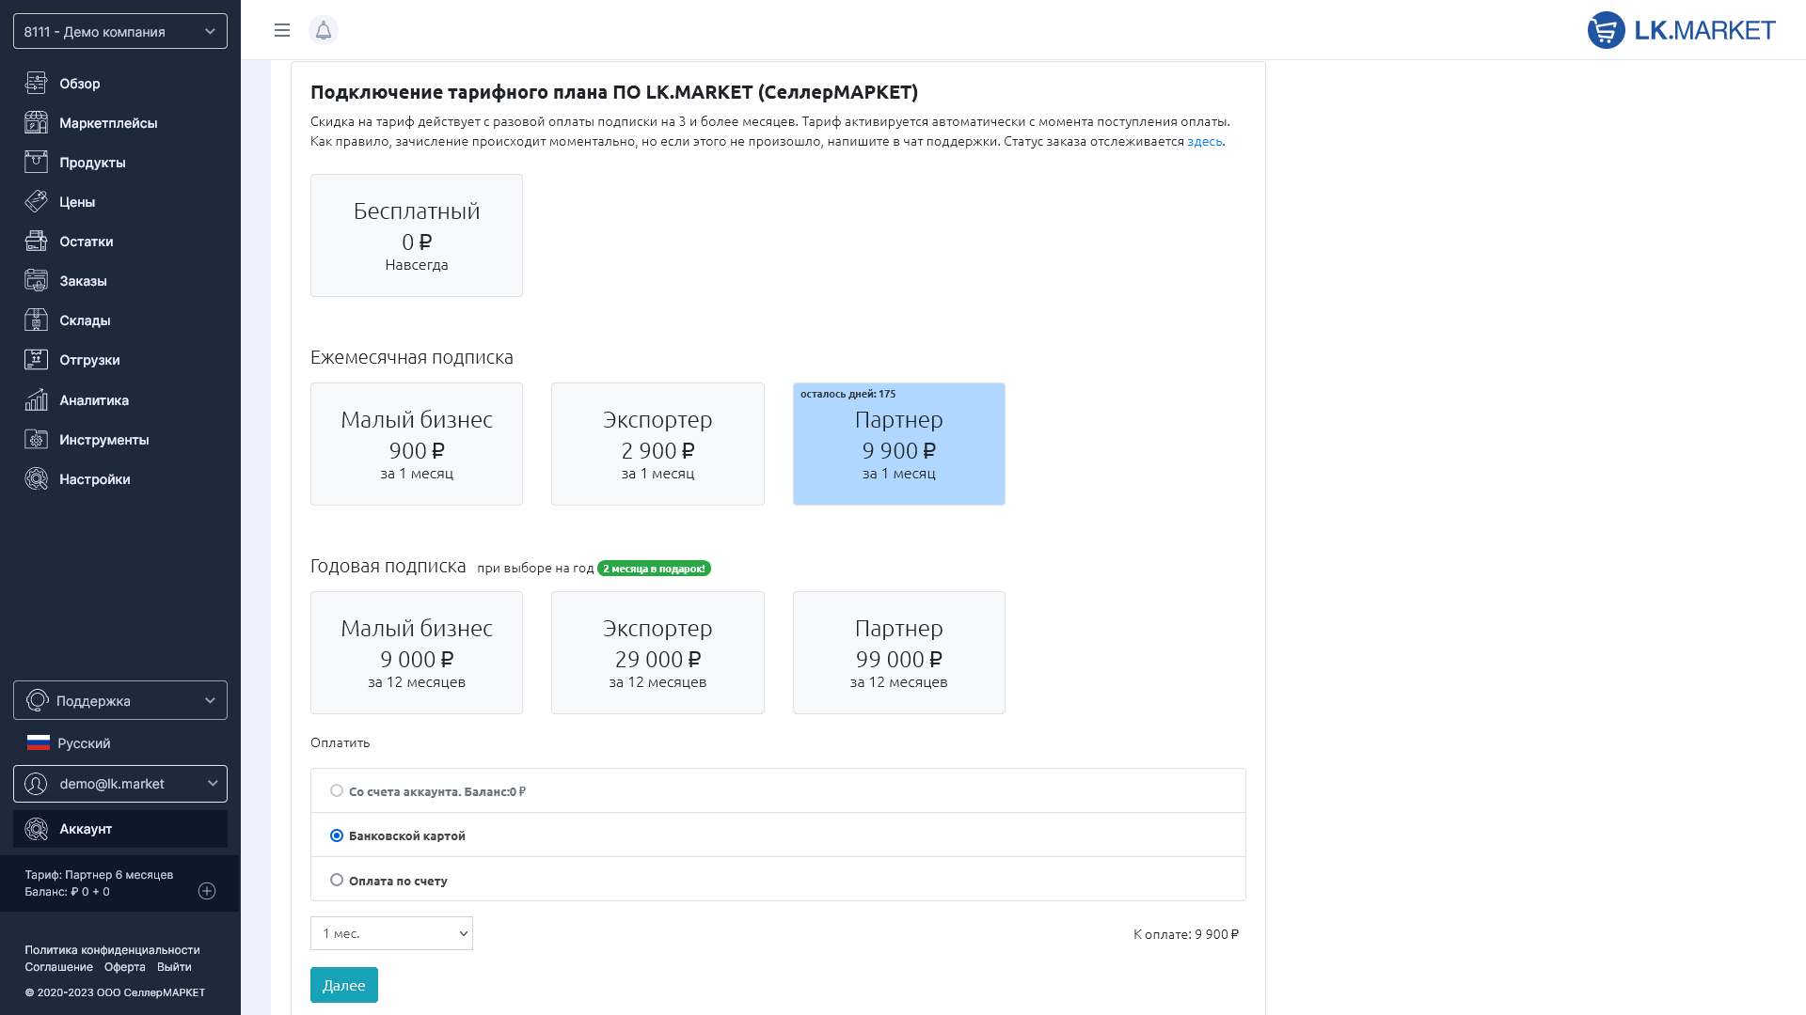Open the Инструменты menu item

(x=104, y=440)
